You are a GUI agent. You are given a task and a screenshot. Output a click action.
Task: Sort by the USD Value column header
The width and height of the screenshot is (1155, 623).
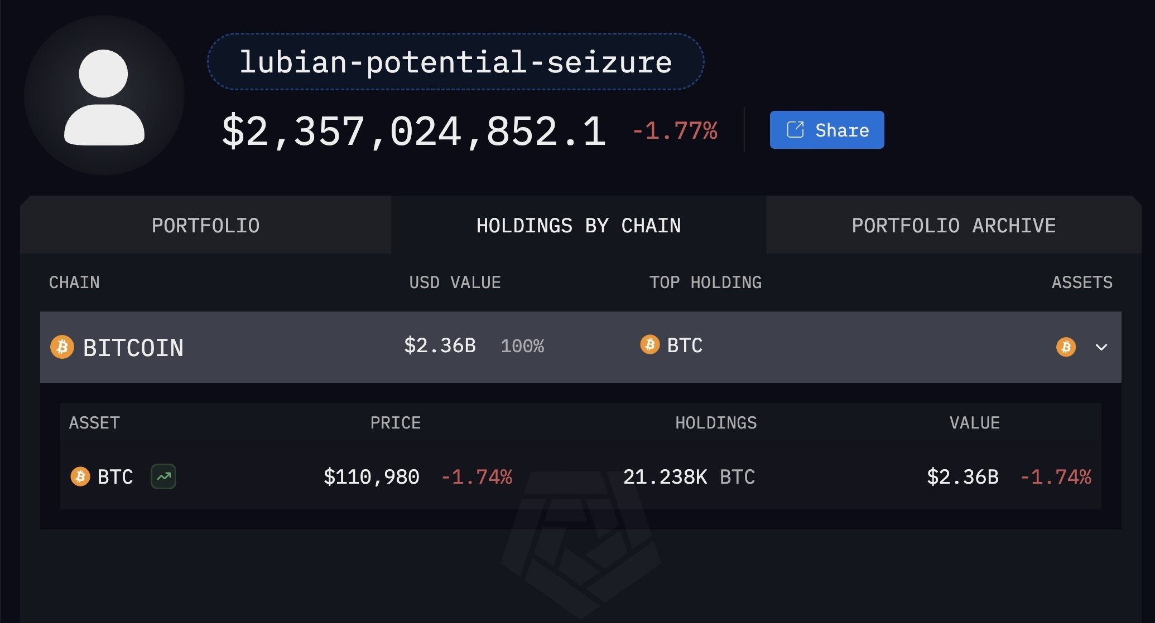coord(455,283)
